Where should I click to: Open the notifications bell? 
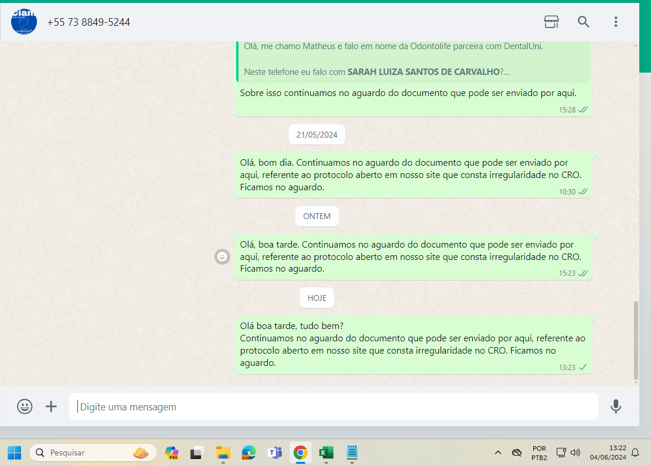pos(635,453)
